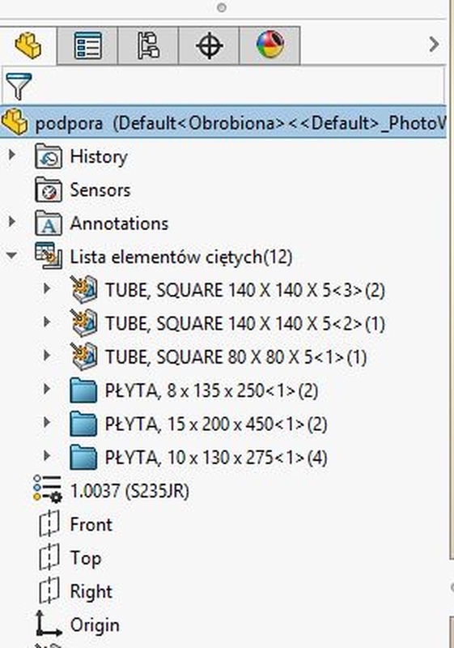The image size is (454, 648).
Task: Open the ConfigurationManager tab
Action: (148, 45)
